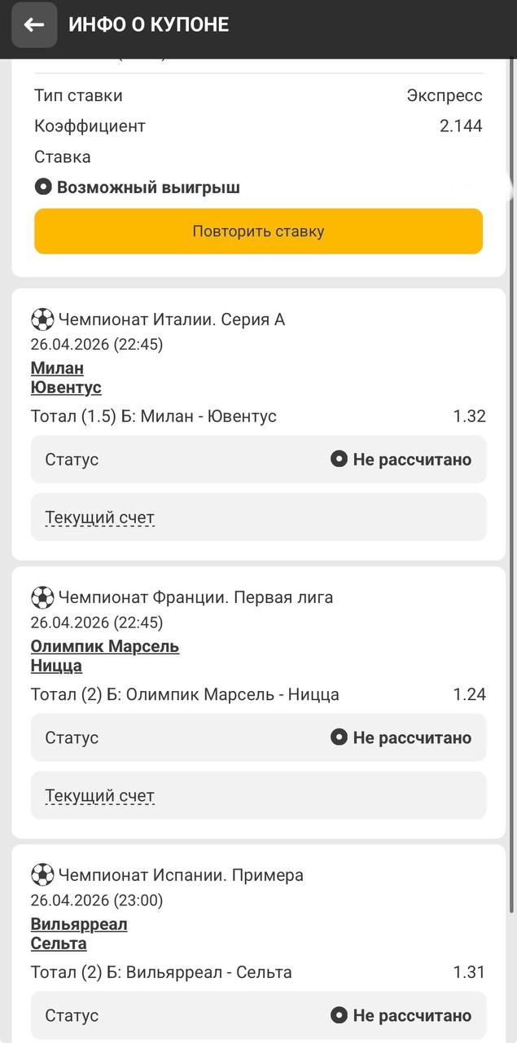Screen dimensions: 517x1043
Task: Click soccer ball icon for Spanish Primera
Action: [42, 875]
